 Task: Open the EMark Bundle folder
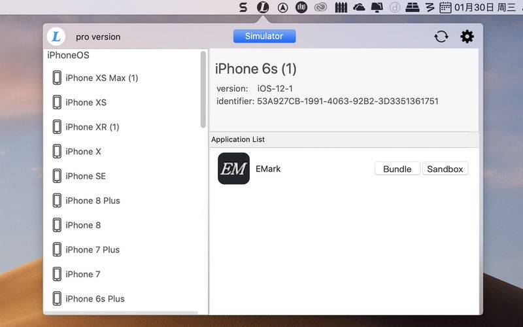(x=397, y=169)
